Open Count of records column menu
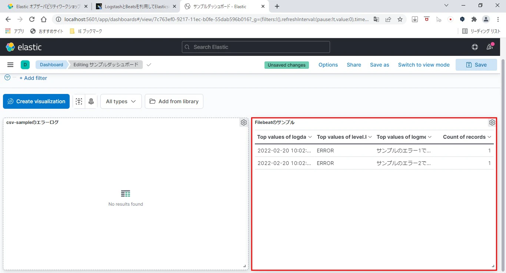The width and height of the screenshot is (506, 273). coord(489,137)
